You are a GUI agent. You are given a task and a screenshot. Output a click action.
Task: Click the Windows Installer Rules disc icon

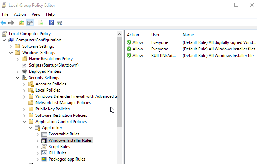pos(44,140)
